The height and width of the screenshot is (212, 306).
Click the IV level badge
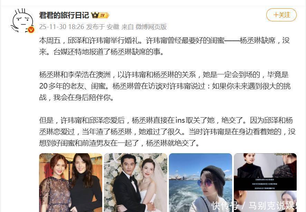pos(104,15)
